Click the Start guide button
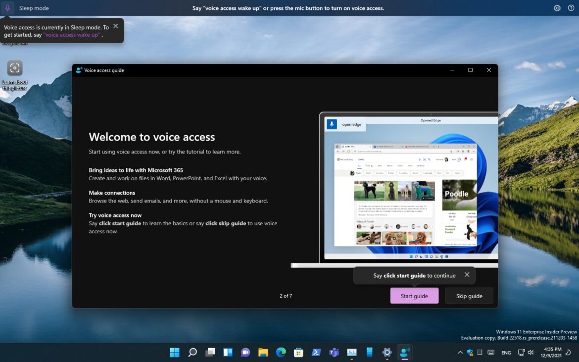 tap(414, 296)
